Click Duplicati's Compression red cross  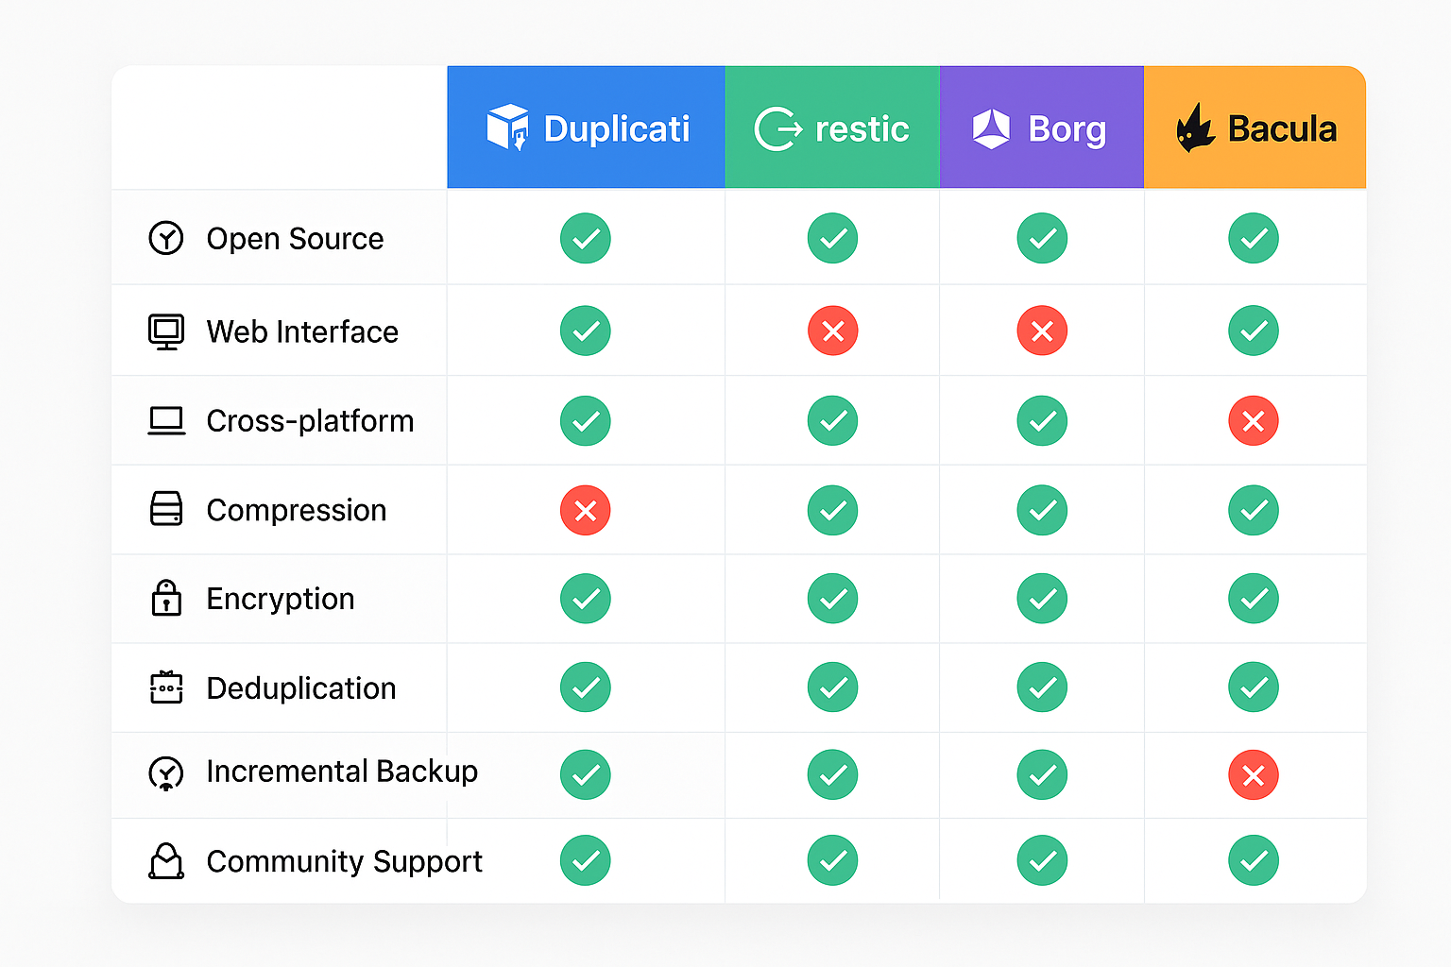click(x=586, y=510)
